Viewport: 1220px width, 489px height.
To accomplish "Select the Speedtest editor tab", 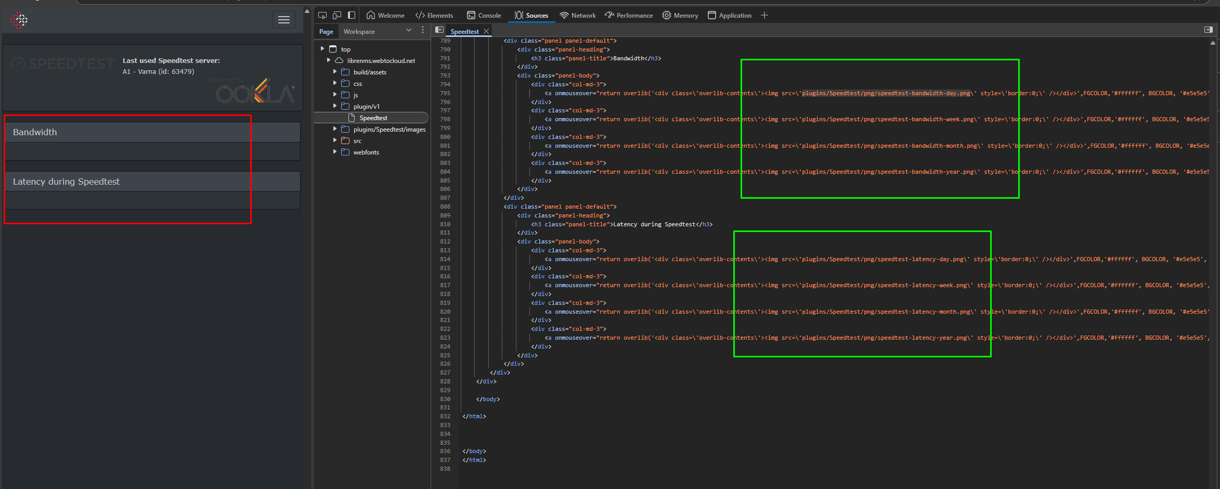I will (x=464, y=31).
